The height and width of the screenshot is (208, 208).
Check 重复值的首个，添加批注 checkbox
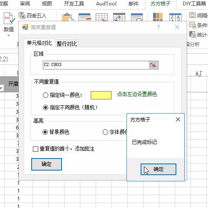(x=35, y=149)
